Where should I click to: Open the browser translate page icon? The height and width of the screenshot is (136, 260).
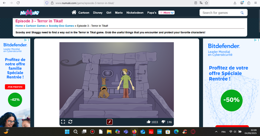coord(201,3)
